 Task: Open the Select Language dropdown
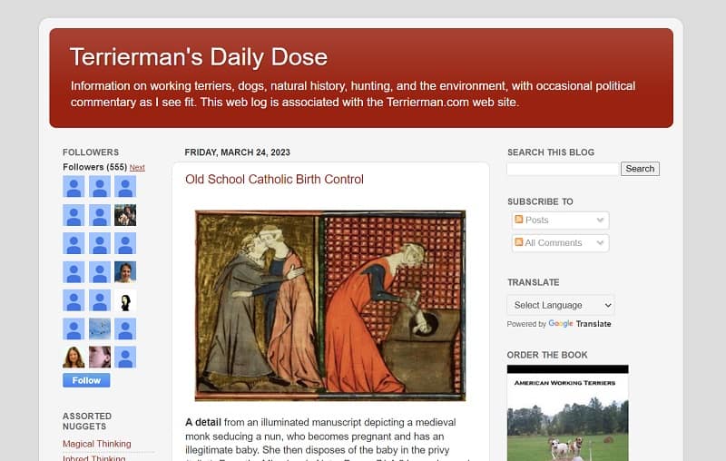pyautogui.click(x=561, y=305)
